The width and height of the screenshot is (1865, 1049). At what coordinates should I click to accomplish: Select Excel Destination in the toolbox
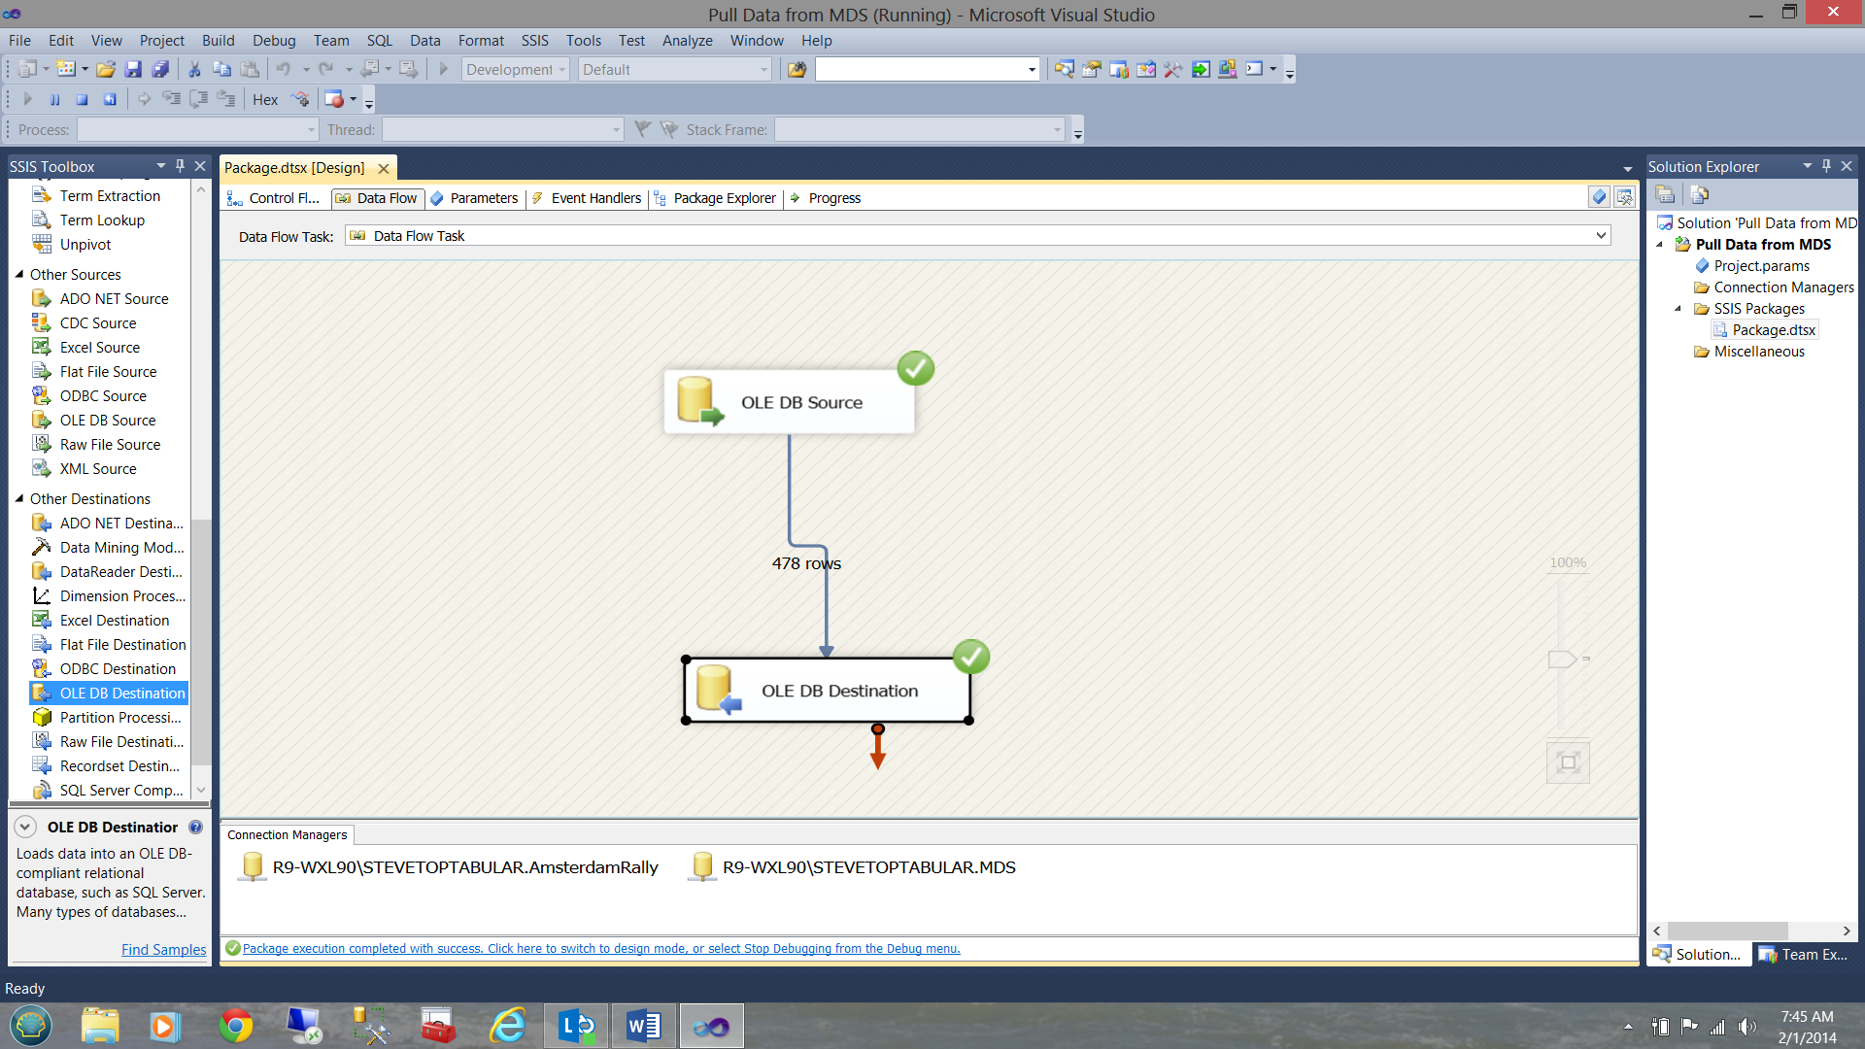coord(115,621)
